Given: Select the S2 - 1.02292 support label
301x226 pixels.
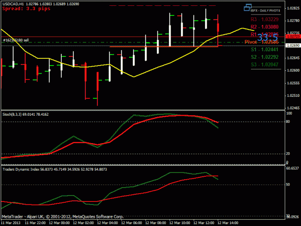Looking at the screenshot, I should pos(264,57).
